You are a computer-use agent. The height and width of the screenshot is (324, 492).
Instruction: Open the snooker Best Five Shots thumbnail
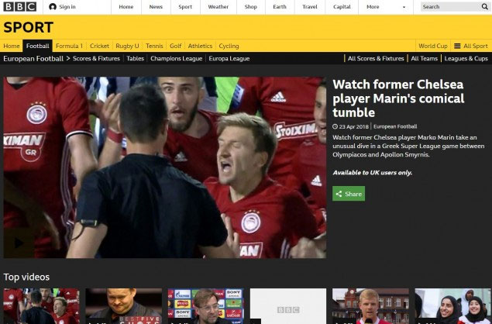123,306
